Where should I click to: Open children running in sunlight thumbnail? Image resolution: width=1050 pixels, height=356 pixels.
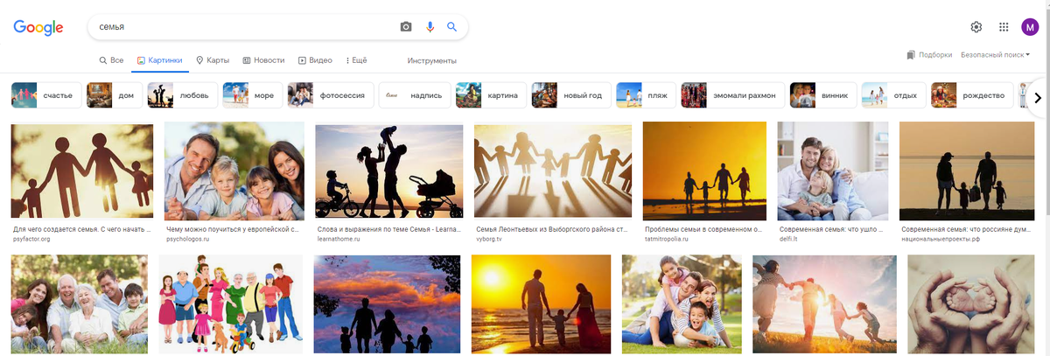pos(824,304)
